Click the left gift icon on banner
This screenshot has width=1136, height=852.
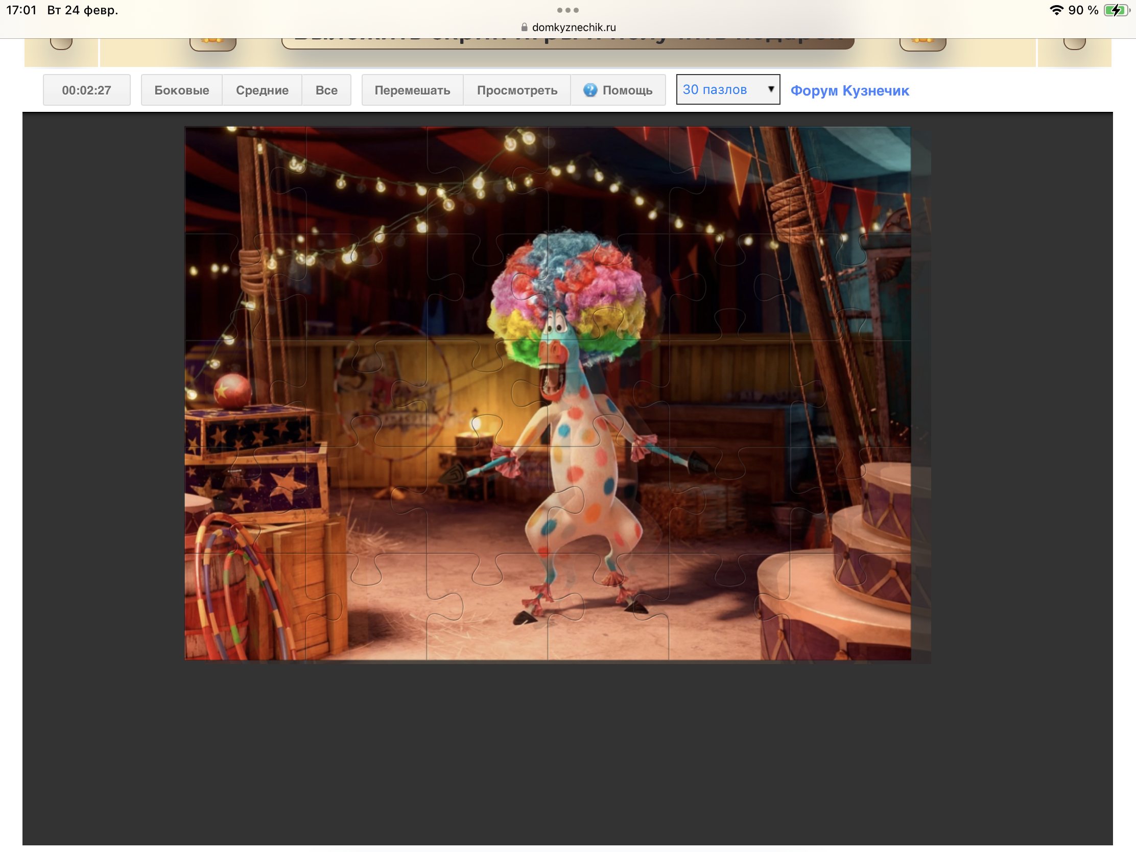click(212, 43)
